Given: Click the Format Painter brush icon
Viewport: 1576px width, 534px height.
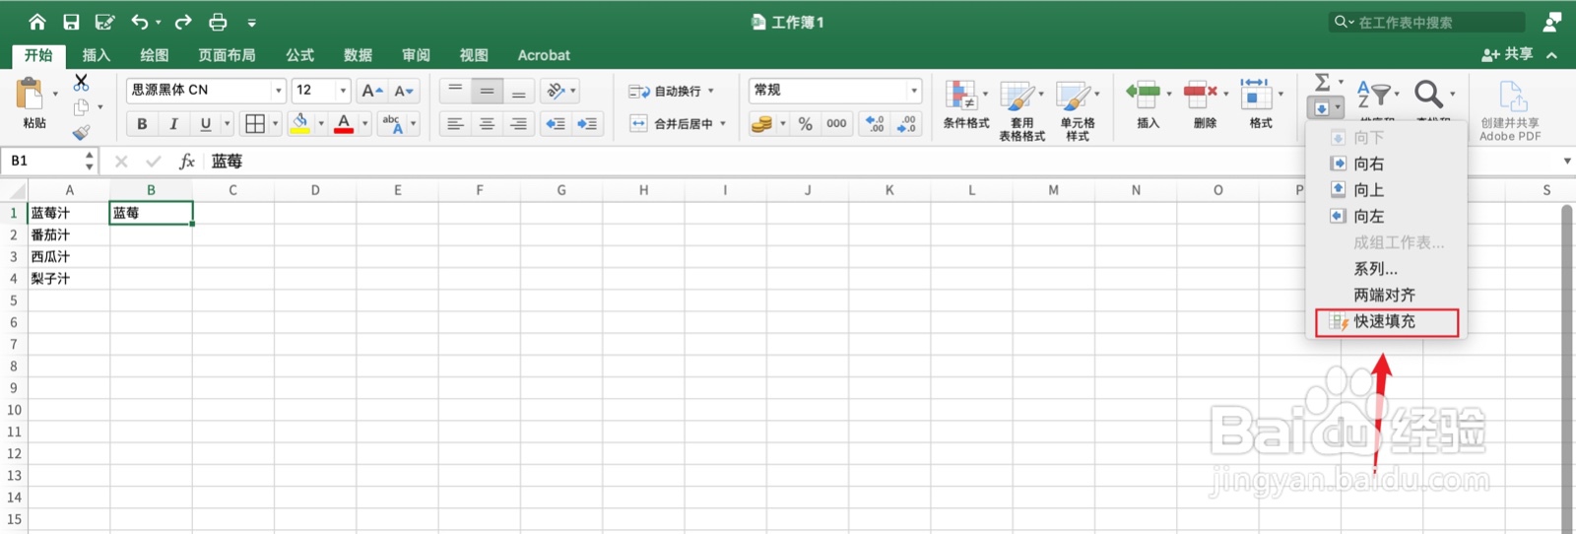Looking at the screenshot, I should 81,132.
